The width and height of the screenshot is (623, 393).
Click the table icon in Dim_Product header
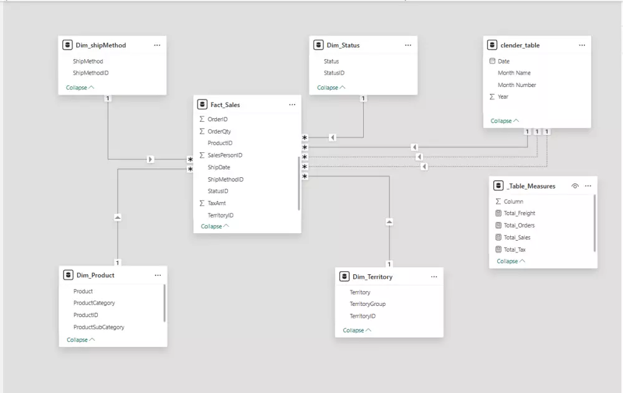tap(68, 274)
